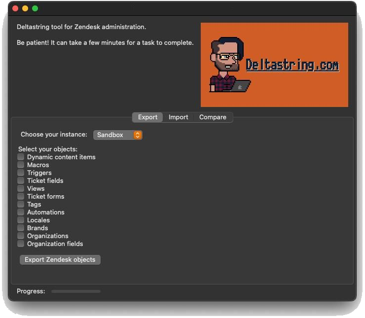Toggle the Organizations checkbox
Image resolution: width=365 pixels, height=318 pixels.
pyautogui.click(x=21, y=236)
